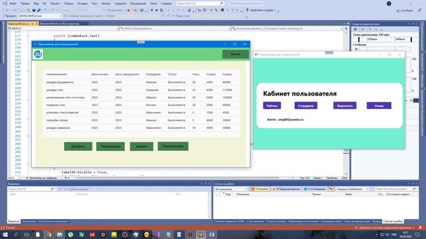The height and width of the screenshot is (239, 426).
Task: Open the editor zoom percent dropdown
Action: coord(14,178)
